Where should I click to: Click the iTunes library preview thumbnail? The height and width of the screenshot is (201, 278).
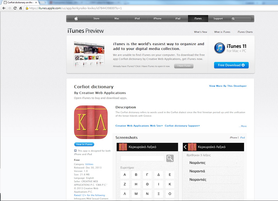click(89, 54)
